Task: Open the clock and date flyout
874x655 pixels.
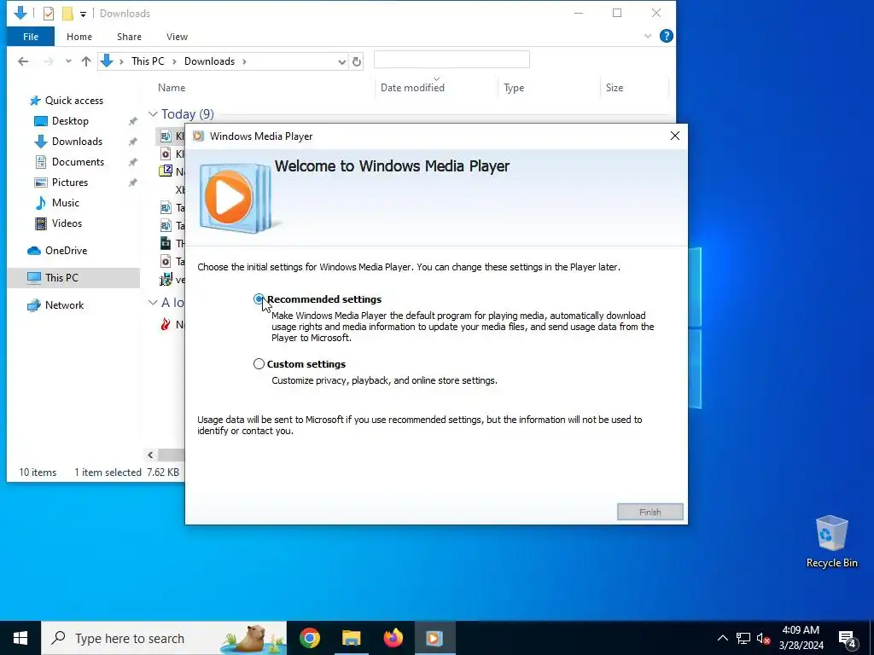Action: point(801,638)
